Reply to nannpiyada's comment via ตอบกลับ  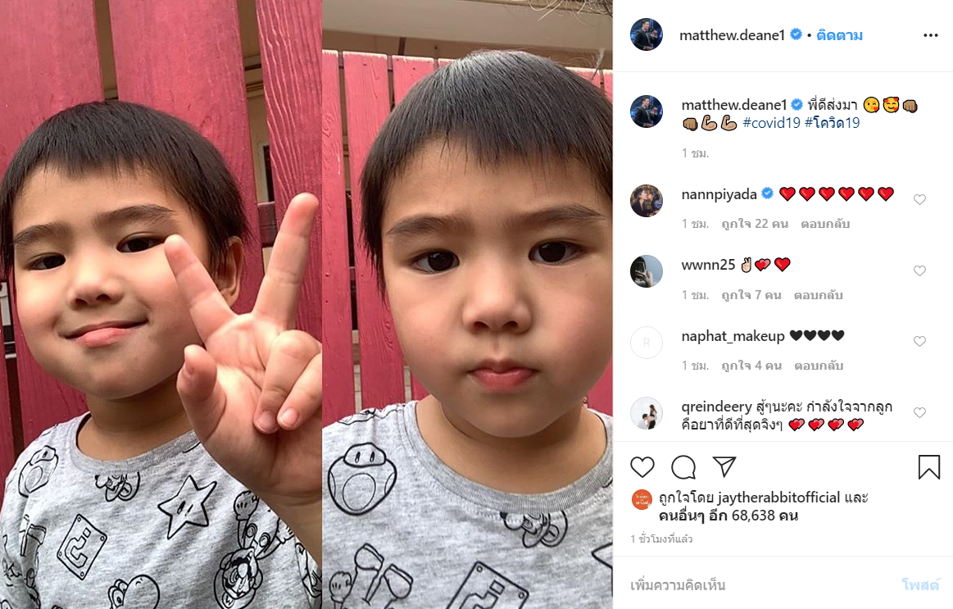[824, 224]
